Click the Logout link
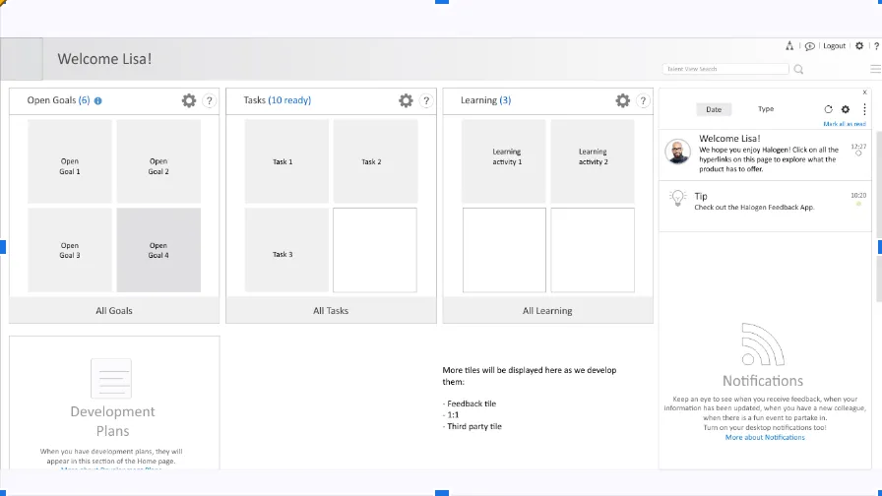Image resolution: width=882 pixels, height=496 pixels. pyautogui.click(x=834, y=46)
